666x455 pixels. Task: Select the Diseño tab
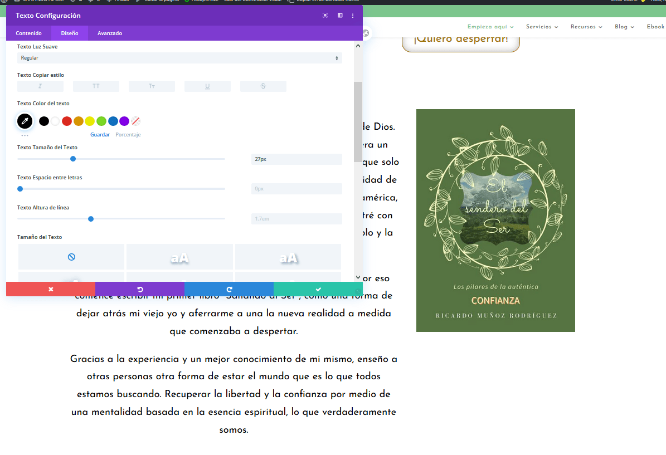point(69,33)
